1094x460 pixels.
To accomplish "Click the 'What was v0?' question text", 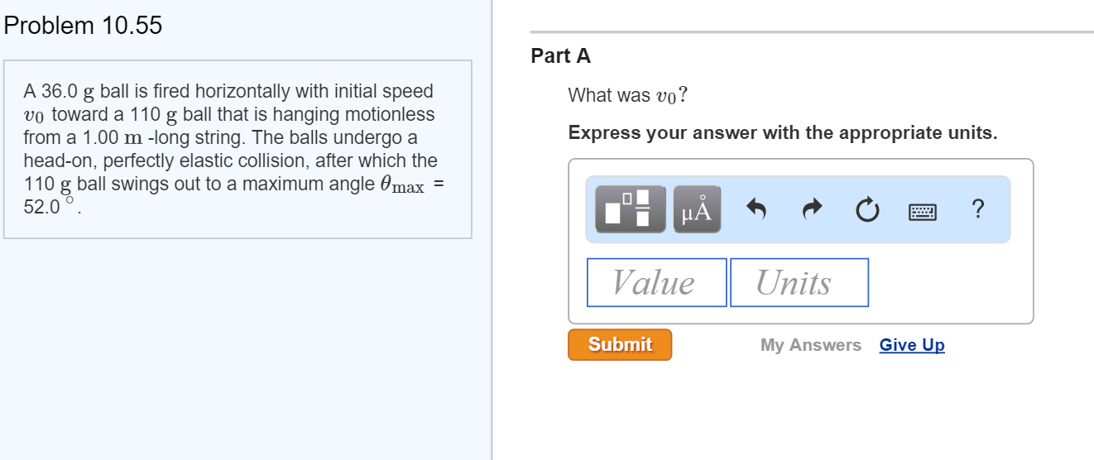I will (628, 96).
